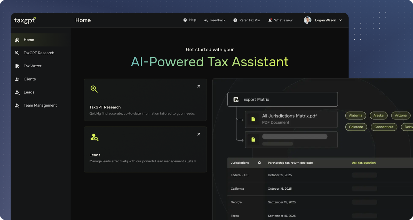Viewport: 413px width, 220px height.
Task: Click Georgia due date September 15, 2025
Action: (x=282, y=202)
